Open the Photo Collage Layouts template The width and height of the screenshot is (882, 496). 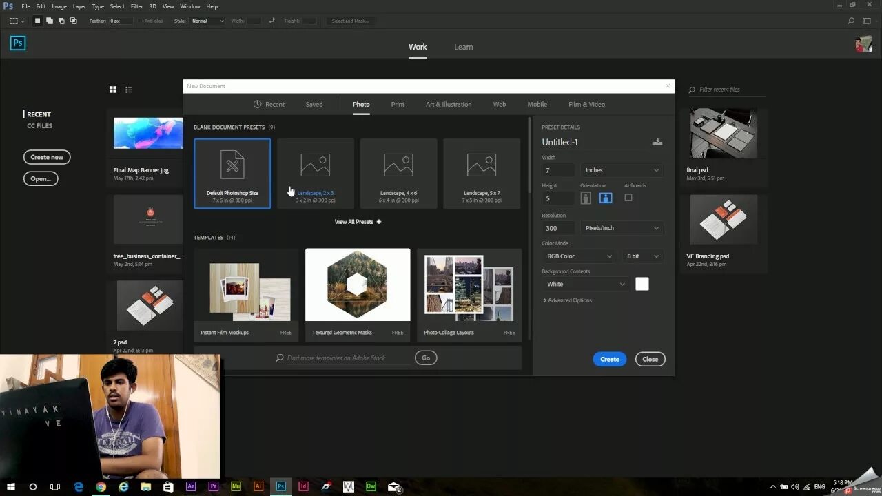[x=469, y=295]
